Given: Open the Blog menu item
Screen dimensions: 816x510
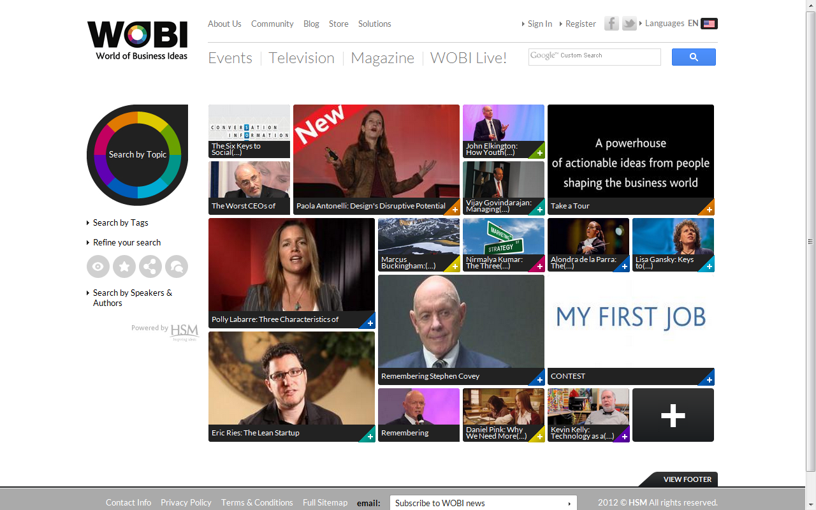Looking at the screenshot, I should click(311, 24).
